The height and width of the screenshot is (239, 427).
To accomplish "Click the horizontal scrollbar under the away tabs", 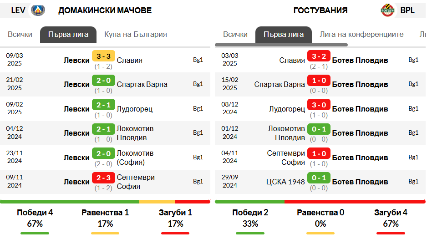I will (x=281, y=45).
